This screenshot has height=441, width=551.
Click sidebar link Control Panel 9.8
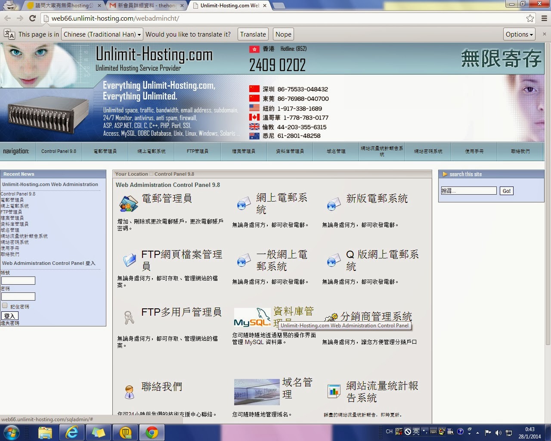18,194
